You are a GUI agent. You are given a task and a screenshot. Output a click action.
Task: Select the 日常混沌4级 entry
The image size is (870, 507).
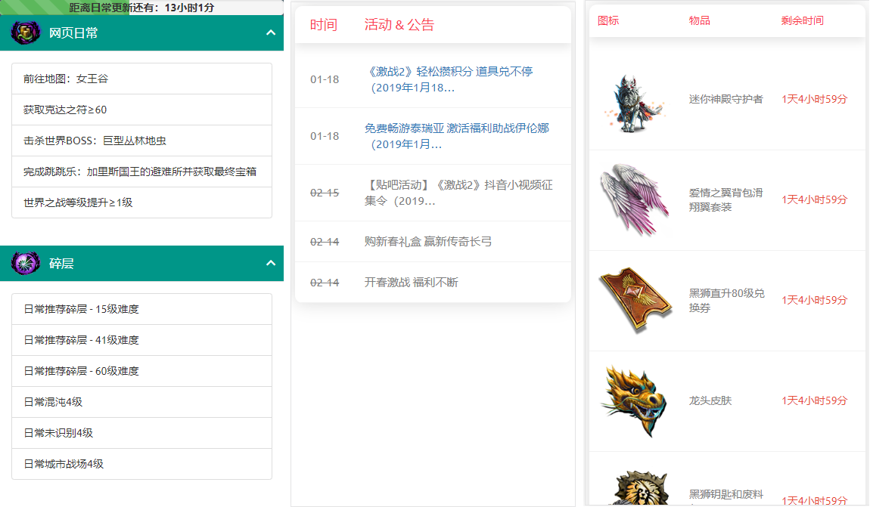(141, 402)
